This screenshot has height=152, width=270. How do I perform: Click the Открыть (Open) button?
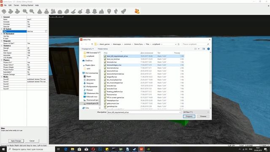(189, 117)
